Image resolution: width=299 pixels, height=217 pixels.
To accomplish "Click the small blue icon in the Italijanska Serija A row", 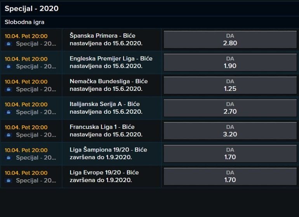I will coord(9,112).
